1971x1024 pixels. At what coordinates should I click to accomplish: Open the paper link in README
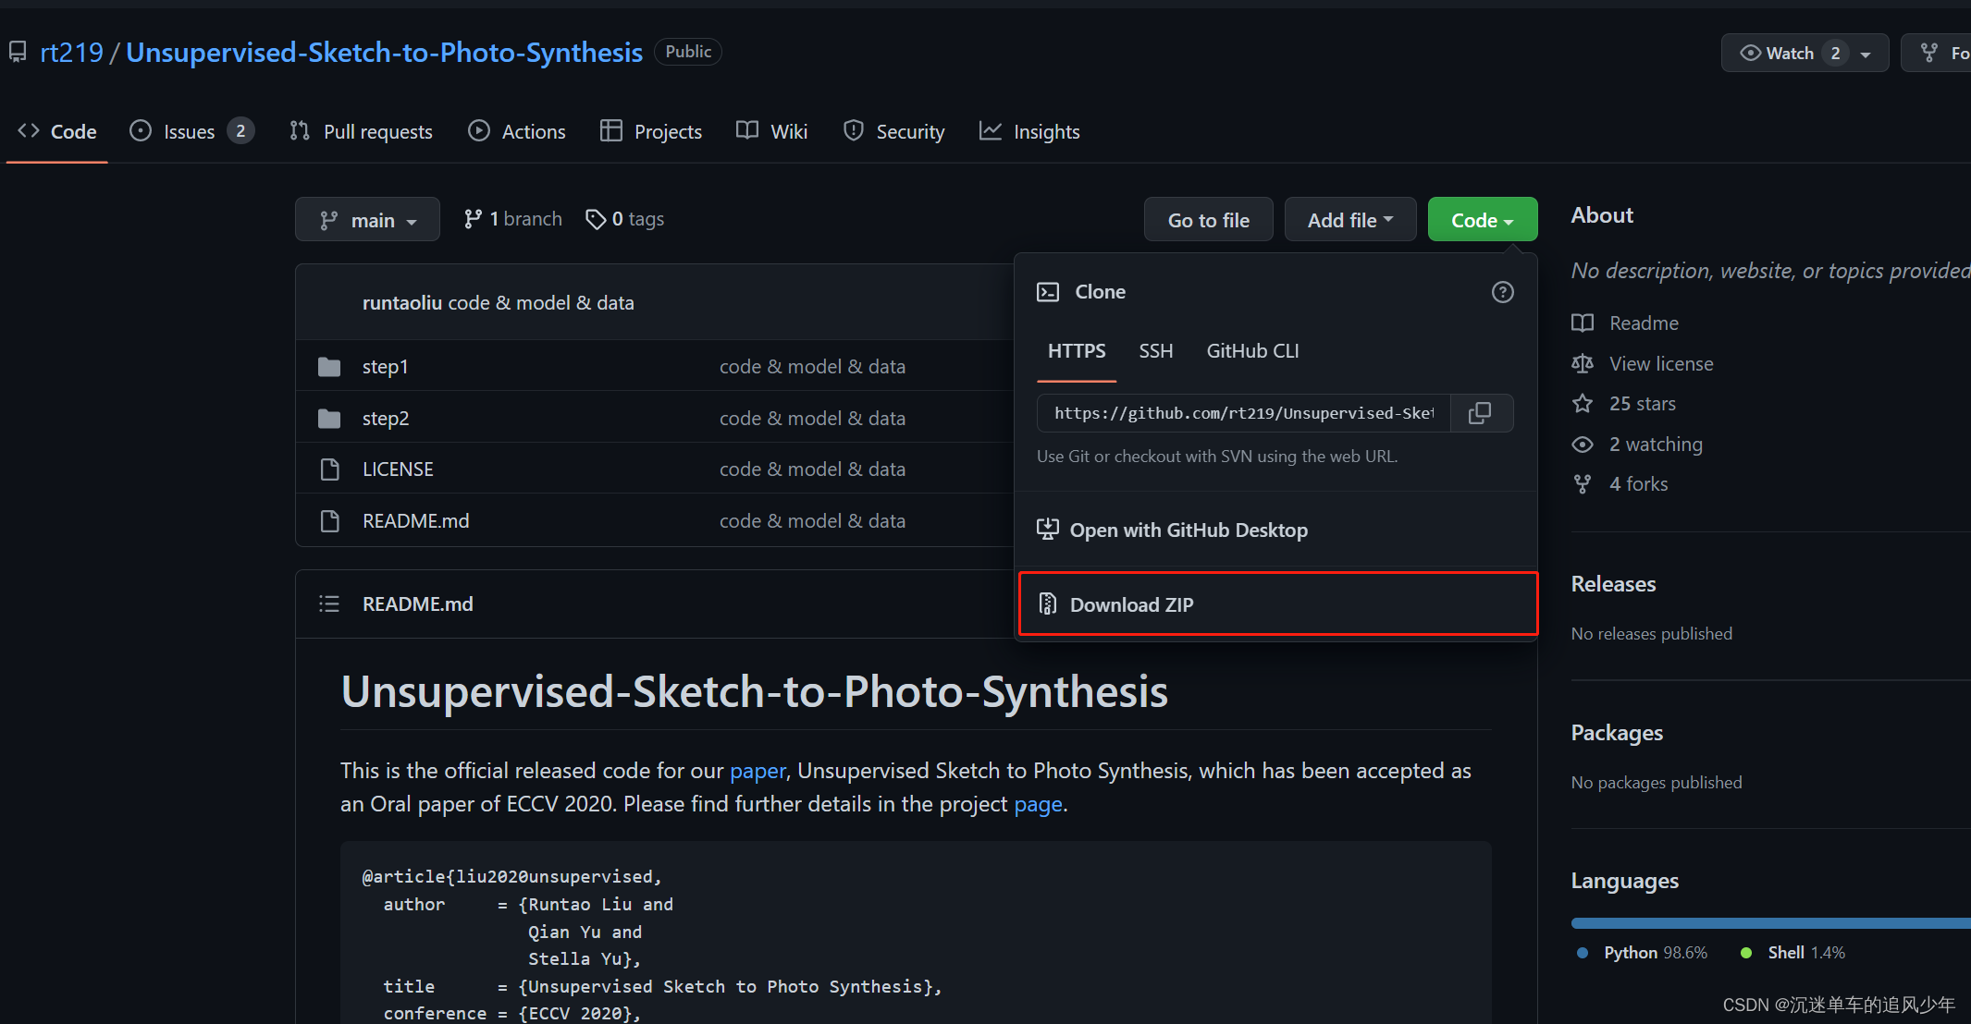[757, 771]
